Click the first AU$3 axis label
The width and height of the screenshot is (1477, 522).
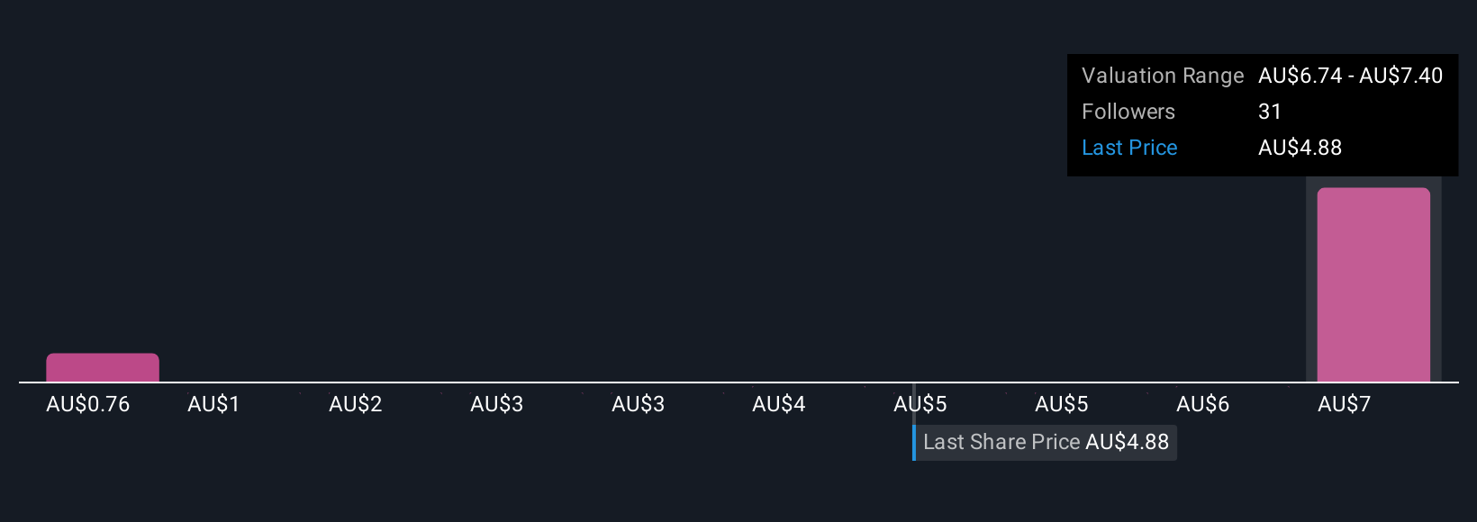[497, 404]
